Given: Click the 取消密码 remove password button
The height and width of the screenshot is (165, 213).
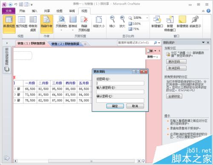Looking at the screenshot, I should click(x=176, y=68).
